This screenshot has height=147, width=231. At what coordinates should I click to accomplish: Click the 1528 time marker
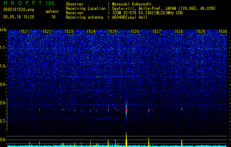pyautogui.click(x=178, y=32)
